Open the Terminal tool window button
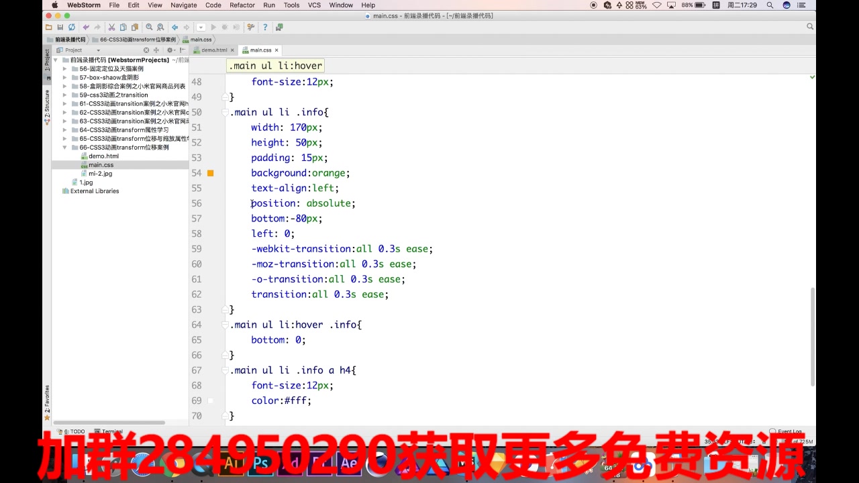This screenshot has height=483, width=859. [108, 431]
